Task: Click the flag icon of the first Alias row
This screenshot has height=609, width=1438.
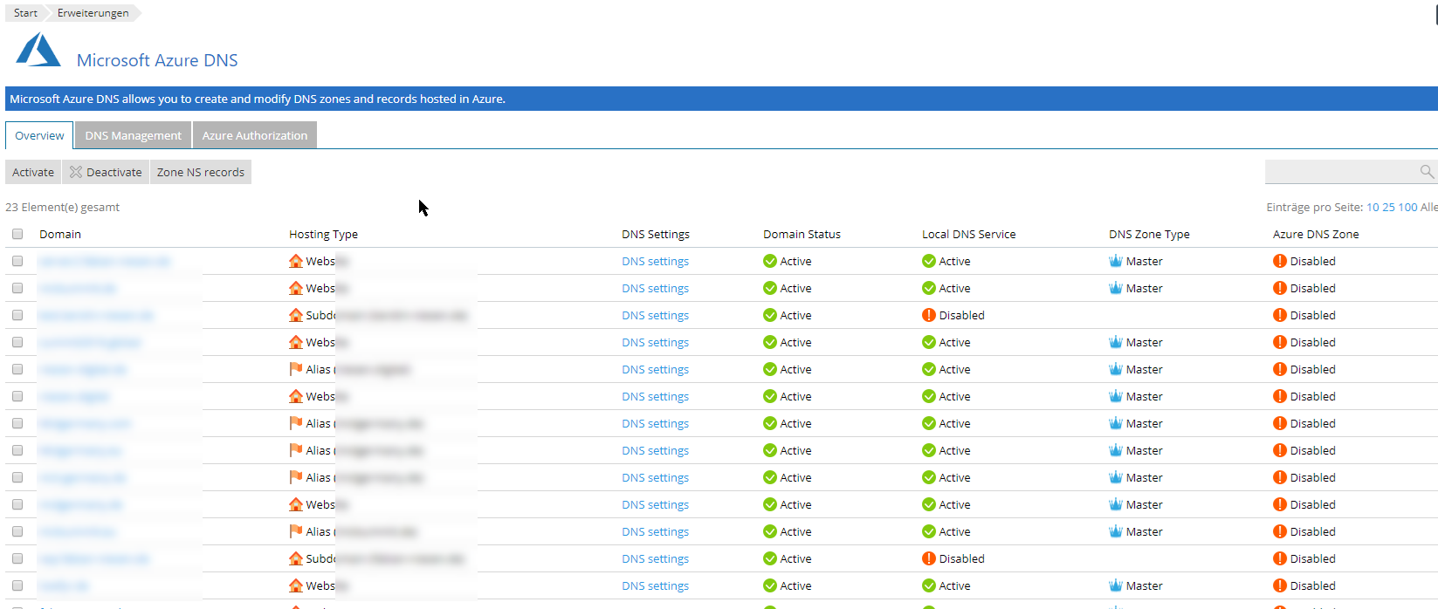Action: pyautogui.click(x=296, y=369)
